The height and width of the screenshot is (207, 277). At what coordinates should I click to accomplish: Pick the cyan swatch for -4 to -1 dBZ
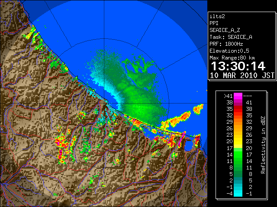point(238,193)
